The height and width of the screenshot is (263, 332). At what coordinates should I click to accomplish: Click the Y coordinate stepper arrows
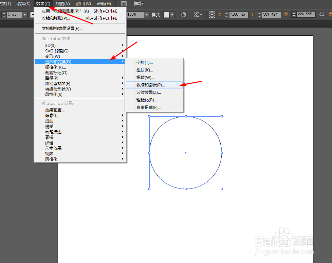click(259, 15)
